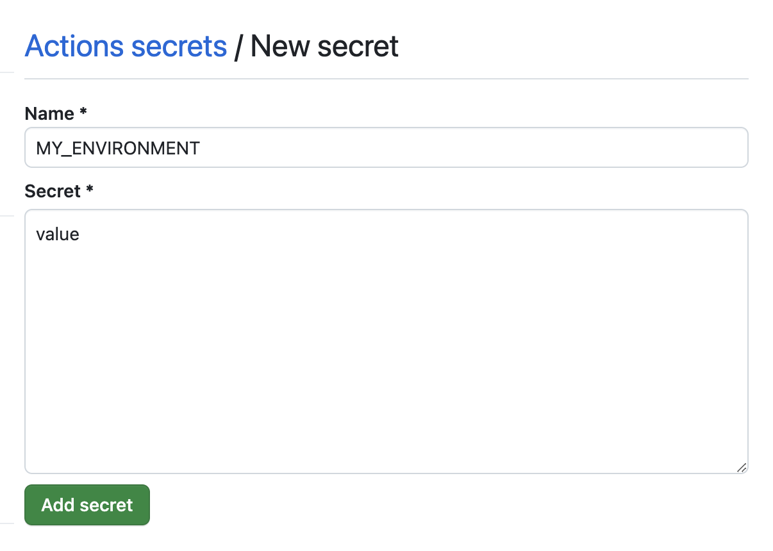Click the Add secret button

[x=87, y=505]
